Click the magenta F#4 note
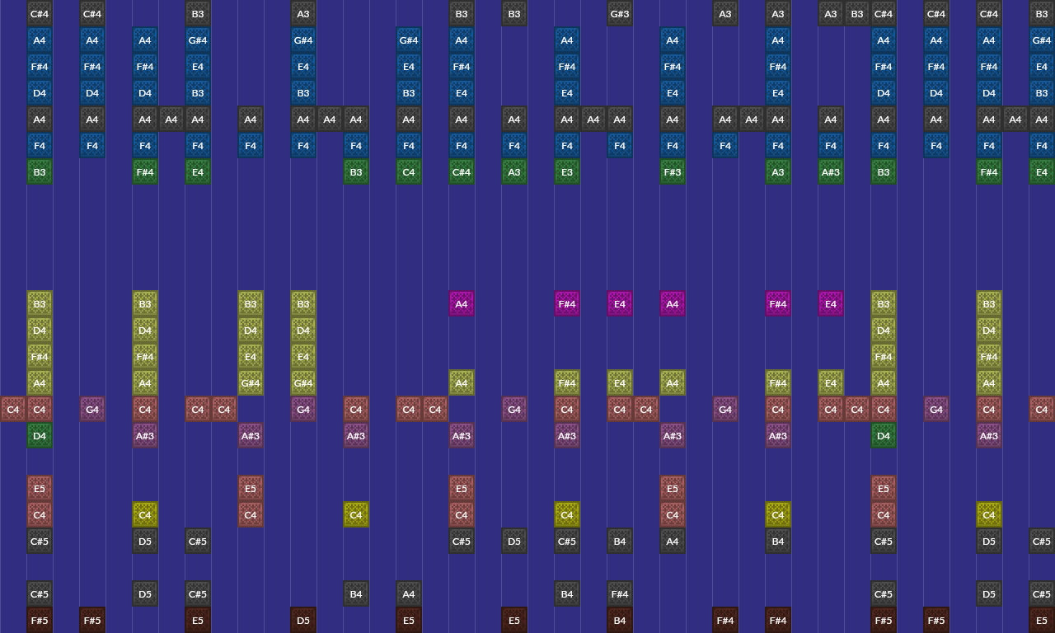 pos(567,304)
